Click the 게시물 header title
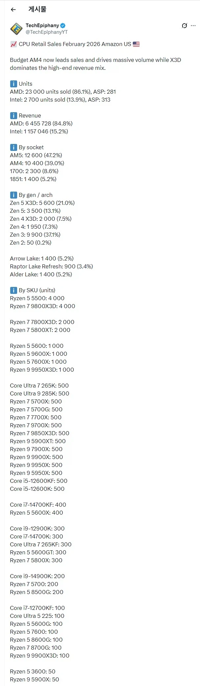Viewport: 200px width, 686px height. pos(37,10)
